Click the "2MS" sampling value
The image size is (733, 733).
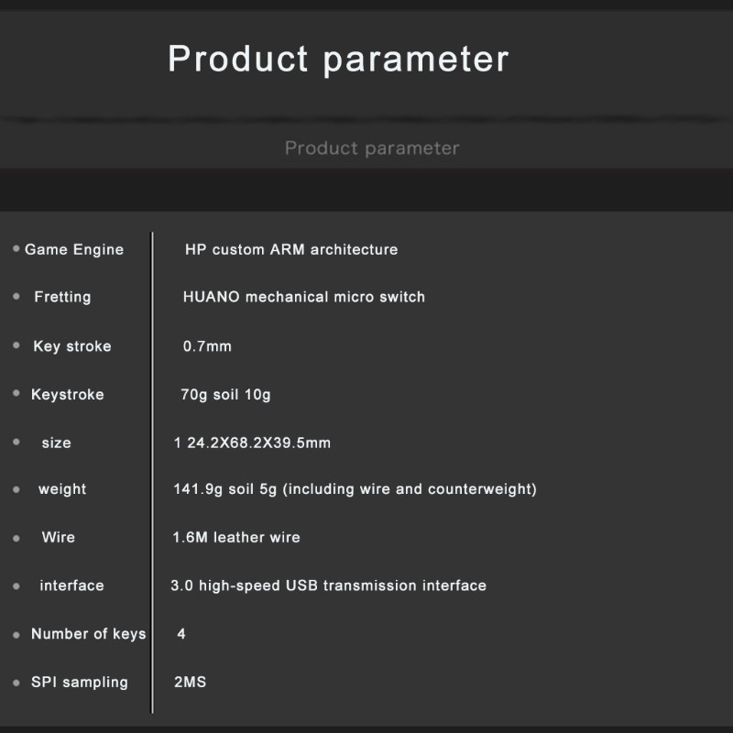(x=190, y=683)
